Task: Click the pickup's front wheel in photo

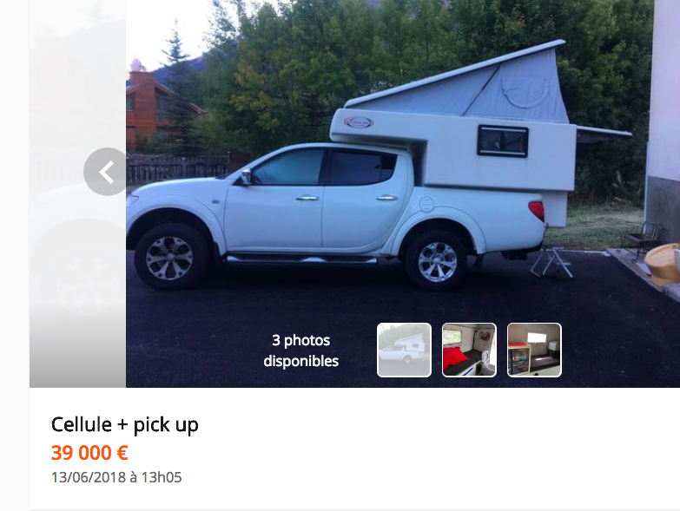Action: [x=169, y=257]
